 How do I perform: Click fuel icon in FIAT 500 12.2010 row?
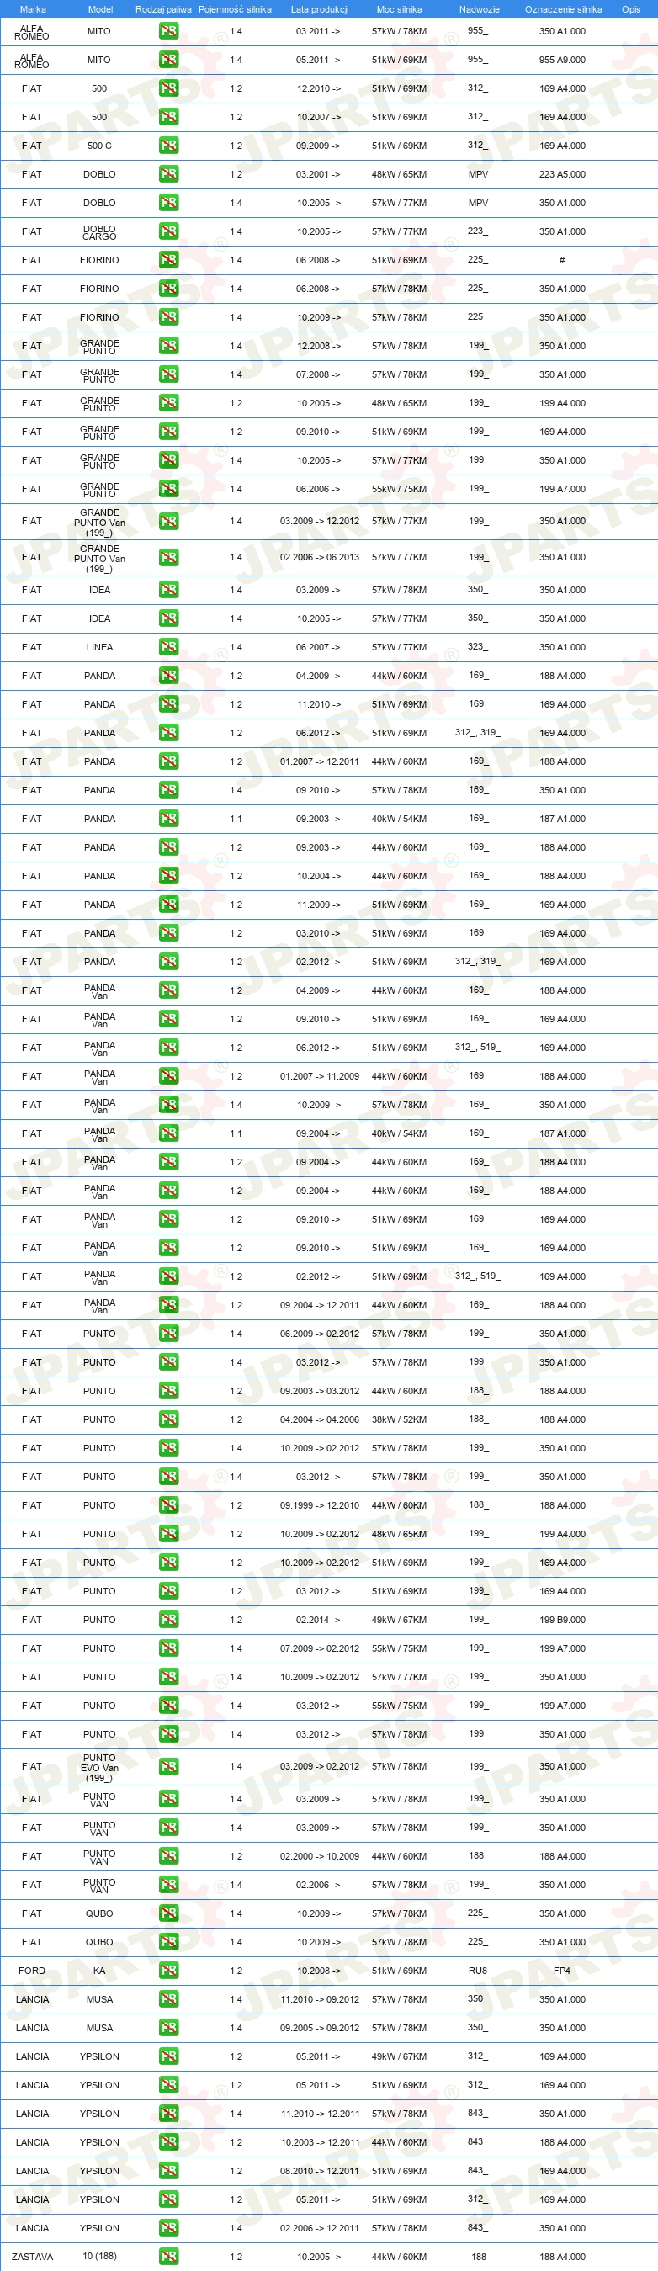[x=168, y=88]
